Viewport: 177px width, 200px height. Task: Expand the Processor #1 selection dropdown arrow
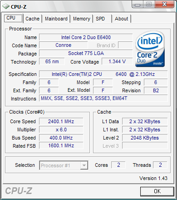(84, 165)
